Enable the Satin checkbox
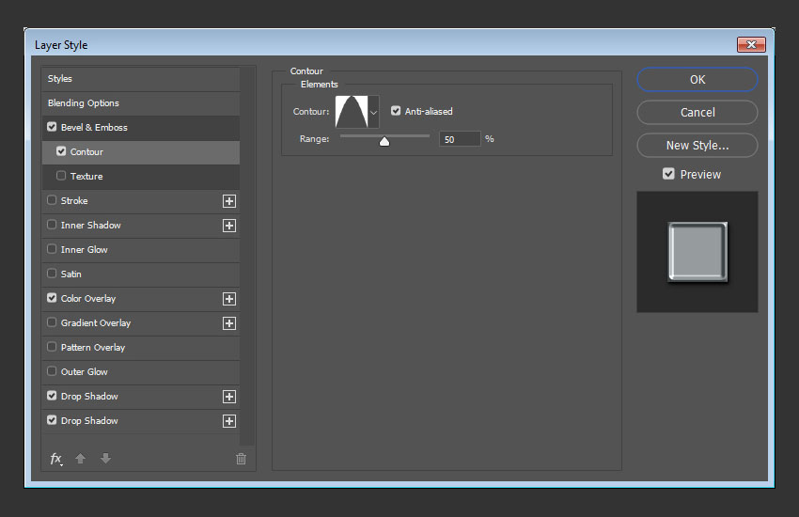The width and height of the screenshot is (799, 517). point(52,273)
